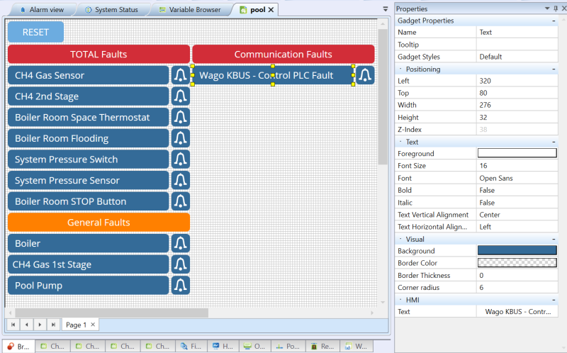567x353 pixels.
Task: Toggle the Italic False value
Action: [x=517, y=203]
